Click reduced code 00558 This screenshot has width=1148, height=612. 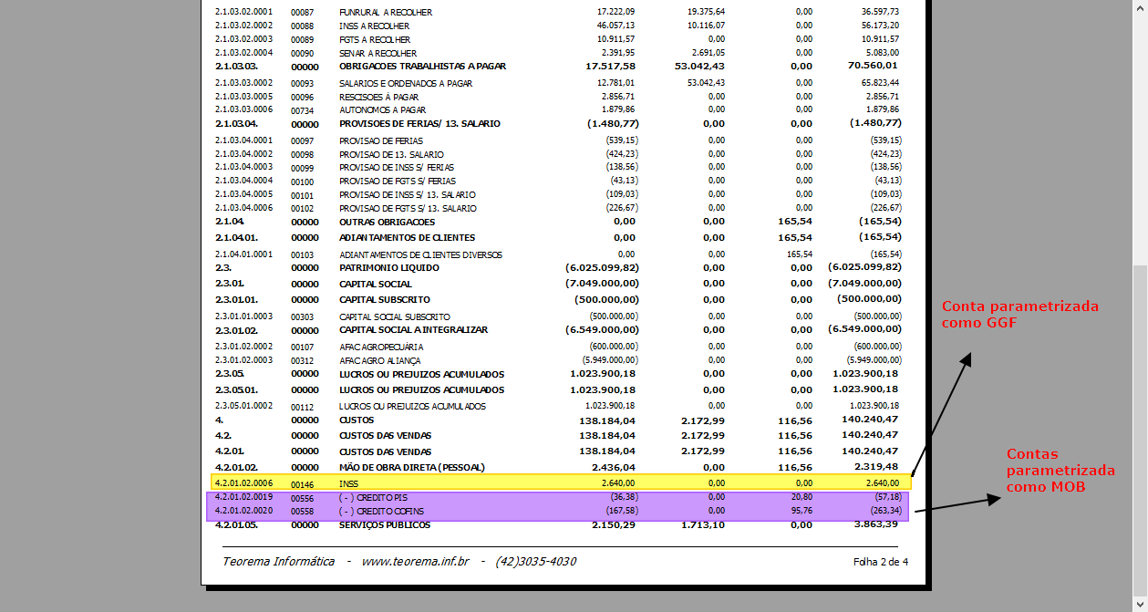[x=302, y=512]
